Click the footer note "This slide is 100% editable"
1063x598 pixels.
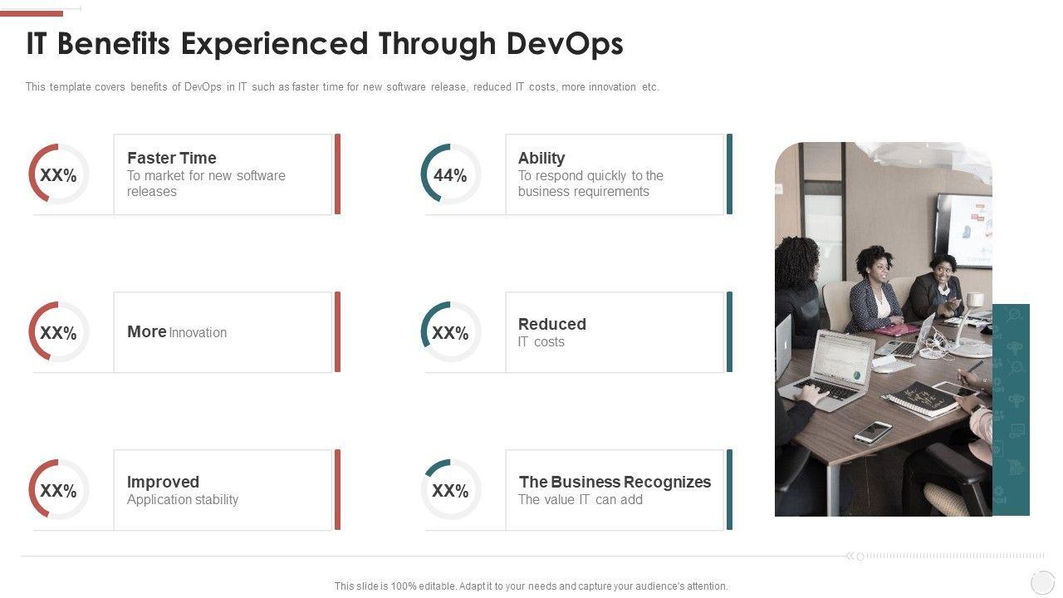pos(531,586)
